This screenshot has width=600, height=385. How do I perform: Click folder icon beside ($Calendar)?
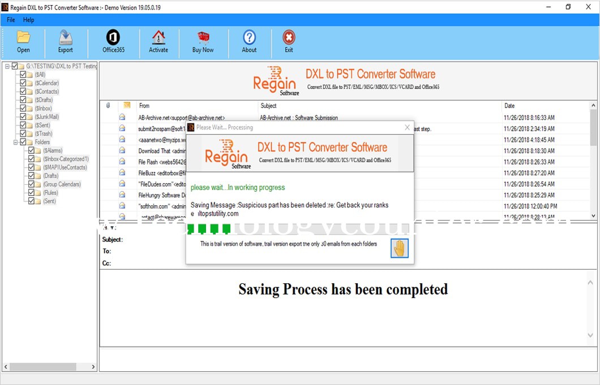30,83
